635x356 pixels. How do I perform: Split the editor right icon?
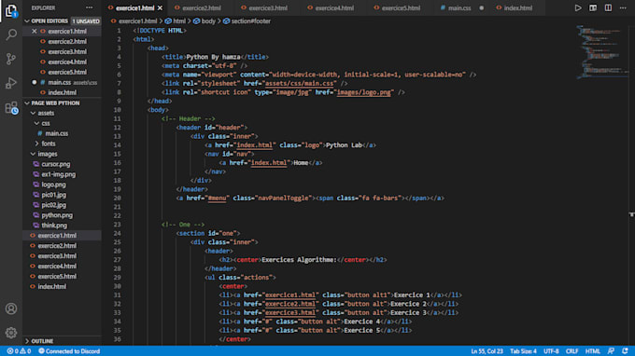(x=608, y=7)
